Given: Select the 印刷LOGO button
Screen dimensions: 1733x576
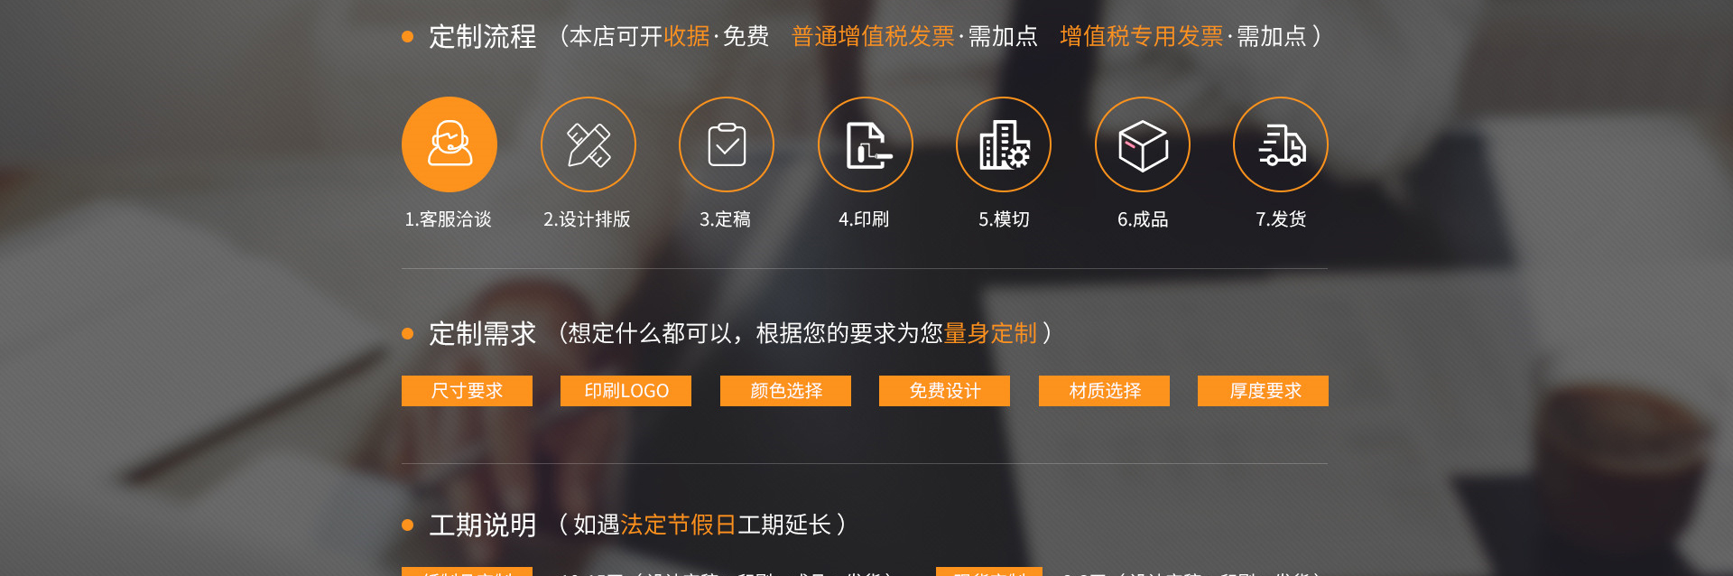Looking at the screenshot, I should click(x=626, y=391).
